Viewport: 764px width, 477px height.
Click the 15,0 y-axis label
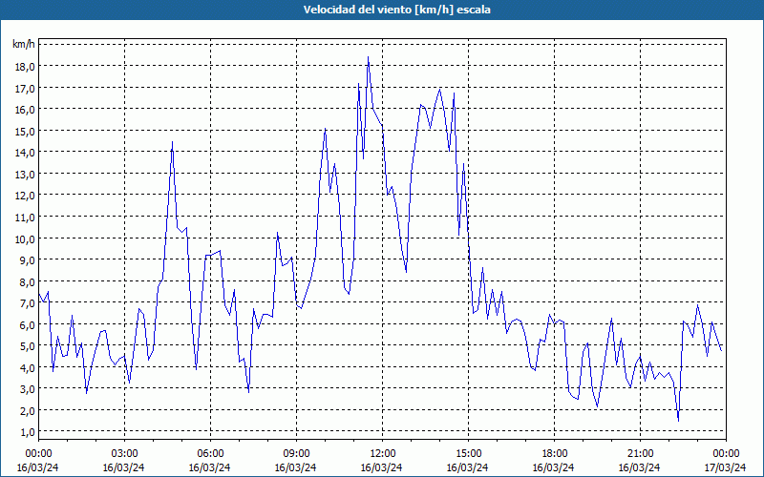point(25,131)
